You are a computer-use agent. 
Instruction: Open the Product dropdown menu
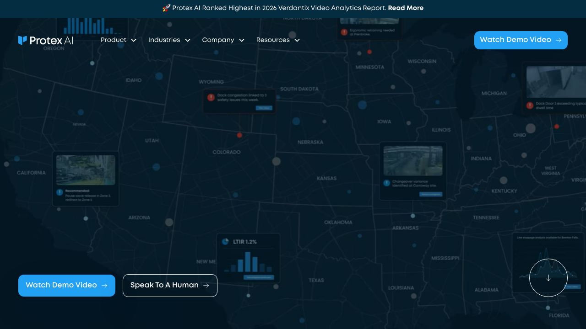(119, 40)
